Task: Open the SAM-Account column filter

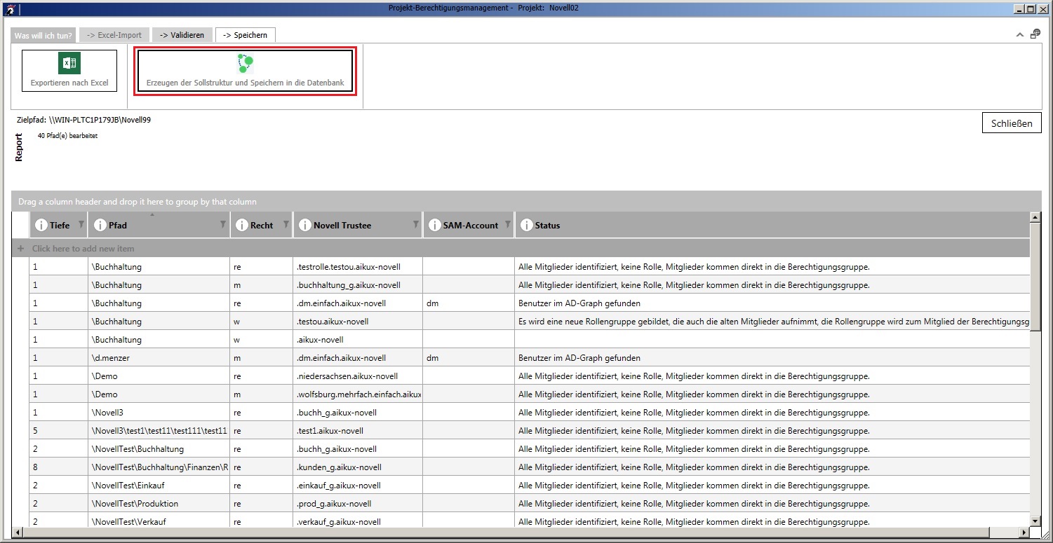Action: coord(507,224)
